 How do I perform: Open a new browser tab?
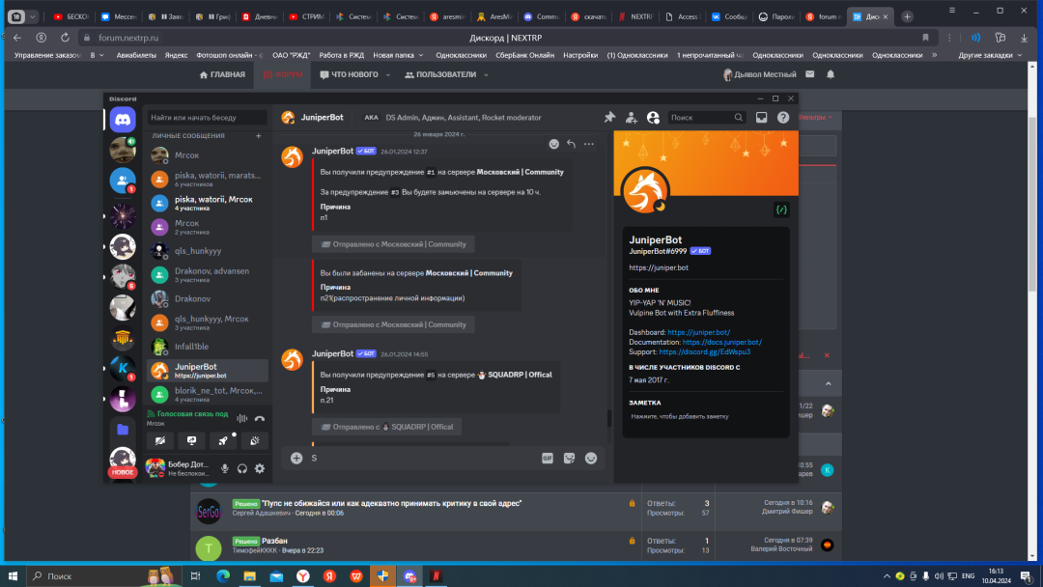point(907,16)
